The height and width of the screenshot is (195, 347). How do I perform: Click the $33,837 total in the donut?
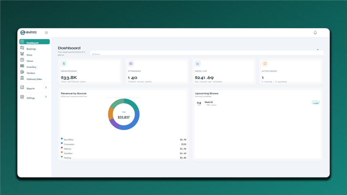pos(124,117)
